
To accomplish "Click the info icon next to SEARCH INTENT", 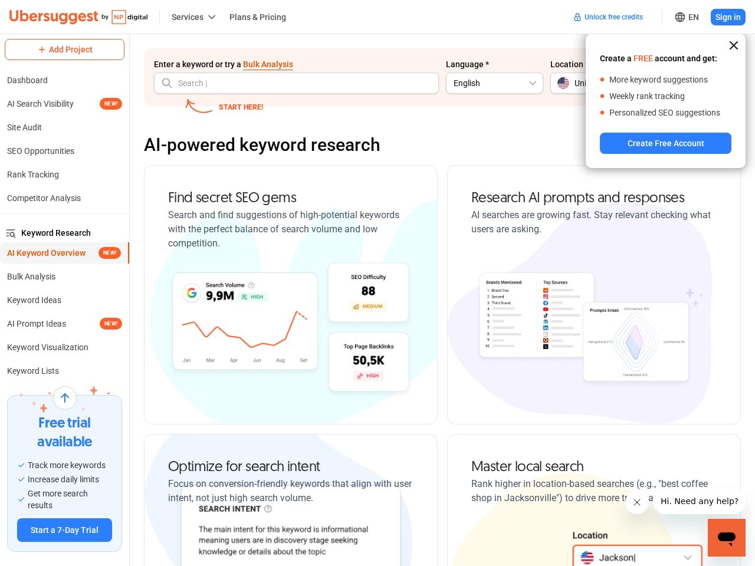I will coord(268,509).
